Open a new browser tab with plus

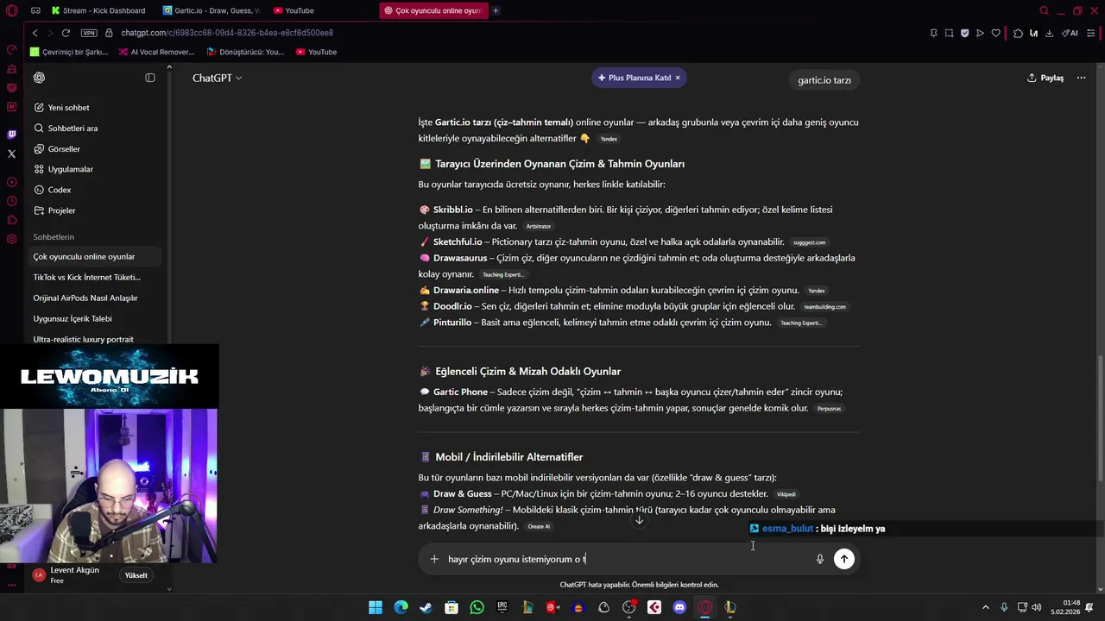(x=496, y=10)
